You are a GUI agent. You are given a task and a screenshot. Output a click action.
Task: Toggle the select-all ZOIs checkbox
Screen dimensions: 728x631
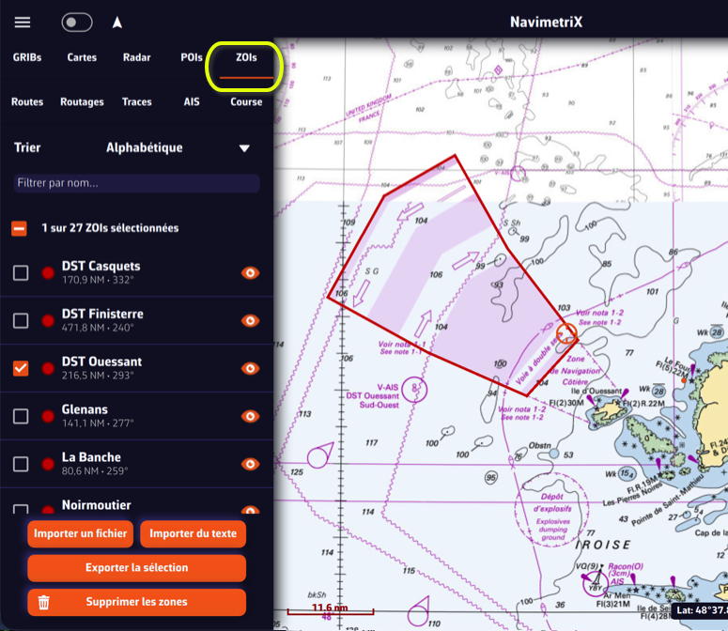pyautogui.click(x=19, y=228)
